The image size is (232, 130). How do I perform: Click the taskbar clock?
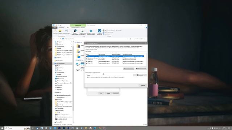tap(224, 128)
